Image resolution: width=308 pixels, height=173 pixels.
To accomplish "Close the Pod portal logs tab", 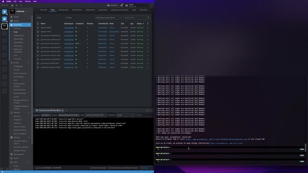I will tap(63, 111).
